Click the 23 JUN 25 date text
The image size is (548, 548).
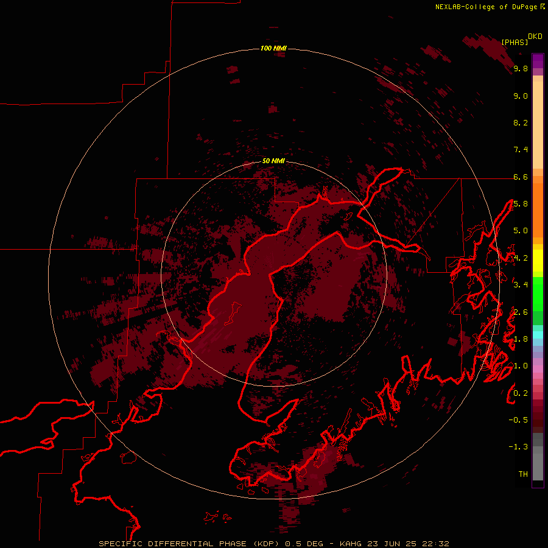(392, 544)
